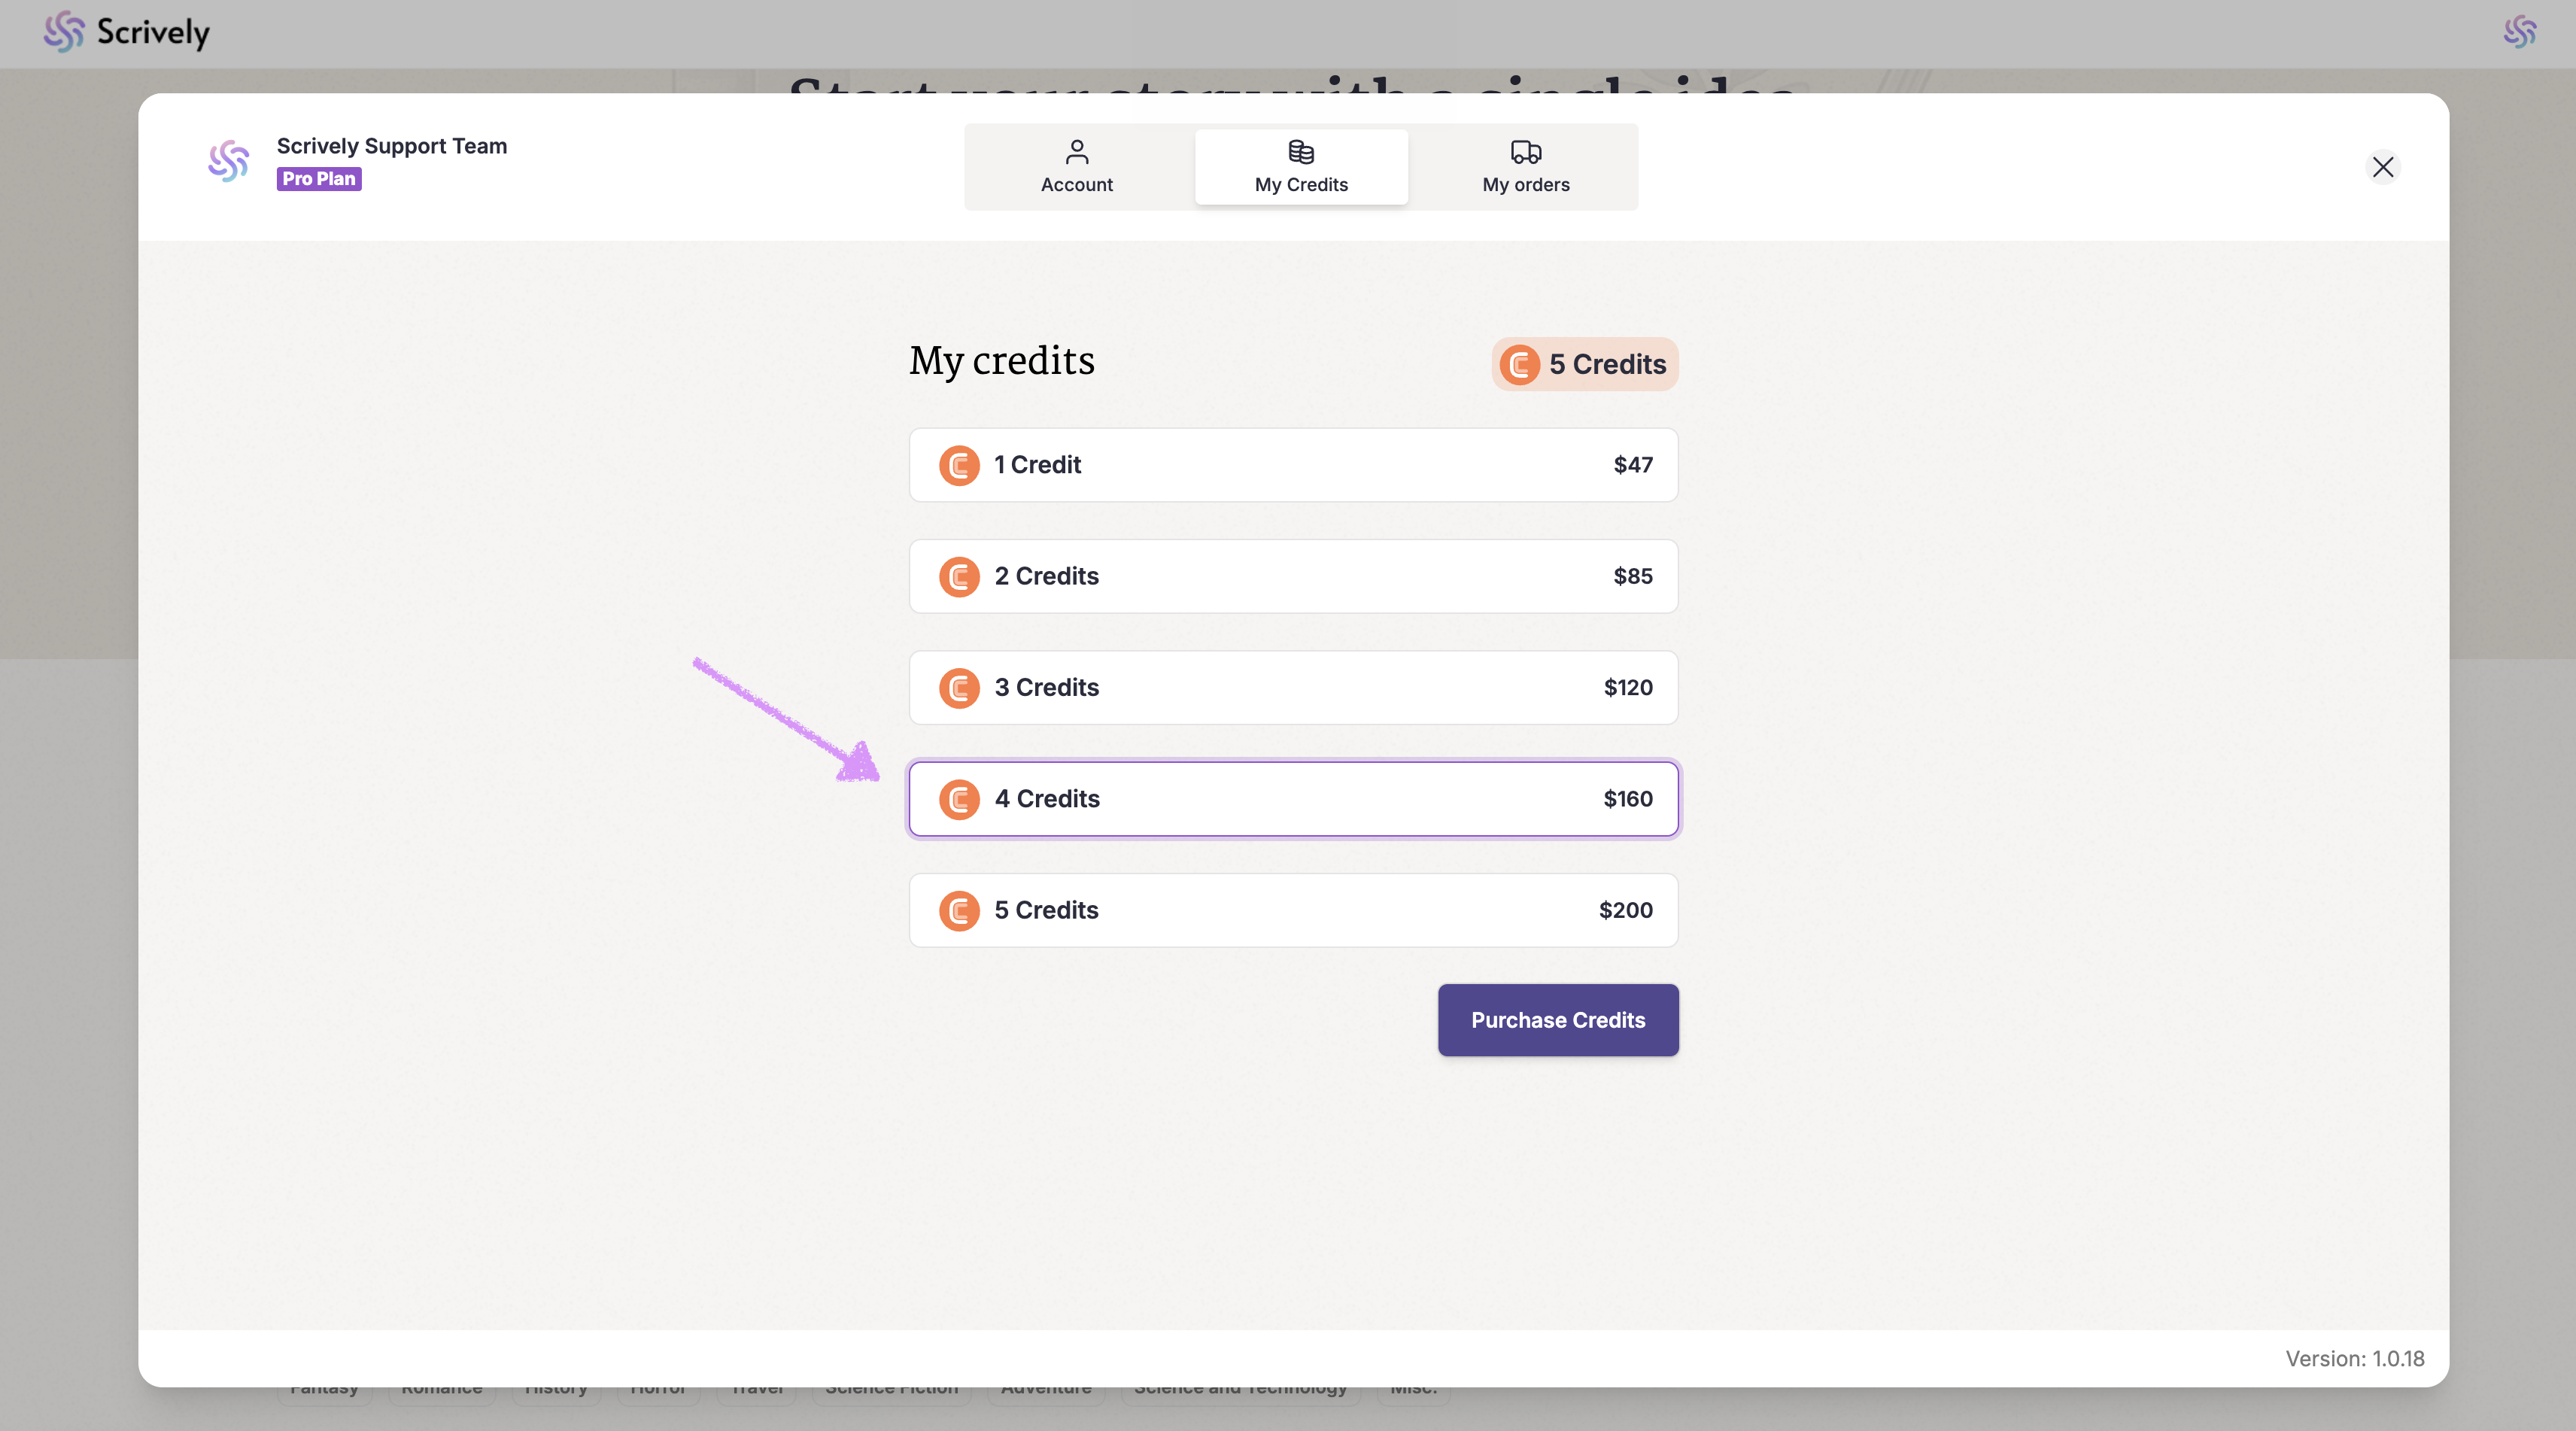Click the Account person icon
Viewport: 2576px width, 1431px height.
click(1076, 152)
